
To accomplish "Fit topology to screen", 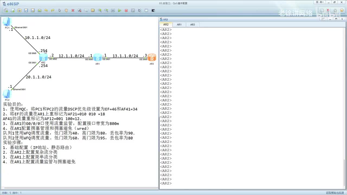I will 113,11.
